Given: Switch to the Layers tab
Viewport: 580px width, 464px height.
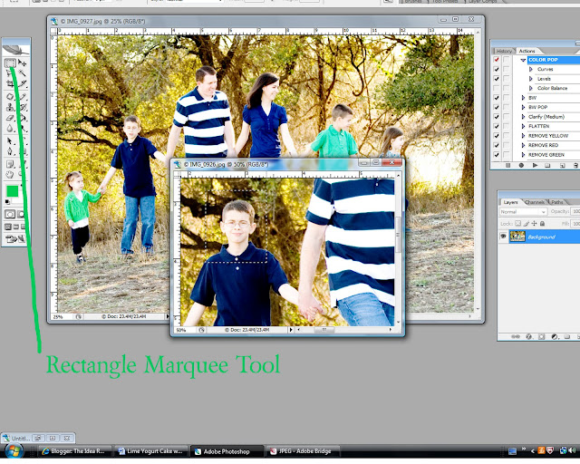Looking at the screenshot, I should tap(510, 202).
